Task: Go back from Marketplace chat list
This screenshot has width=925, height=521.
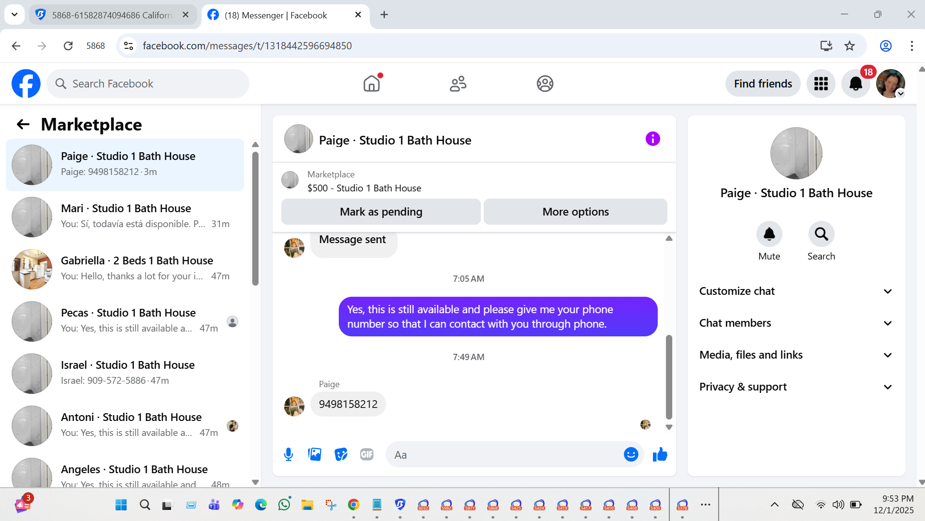Action: coord(23,125)
